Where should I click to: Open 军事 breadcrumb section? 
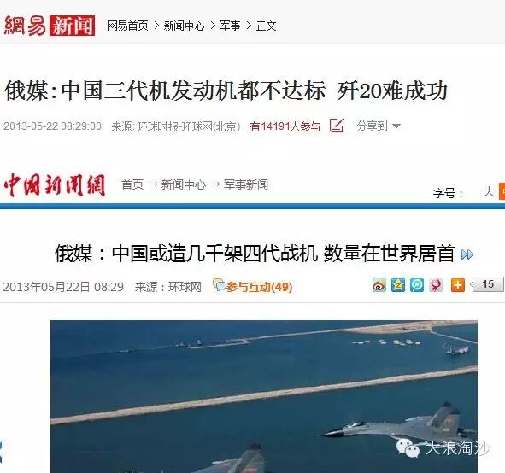click(x=230, y=26)
